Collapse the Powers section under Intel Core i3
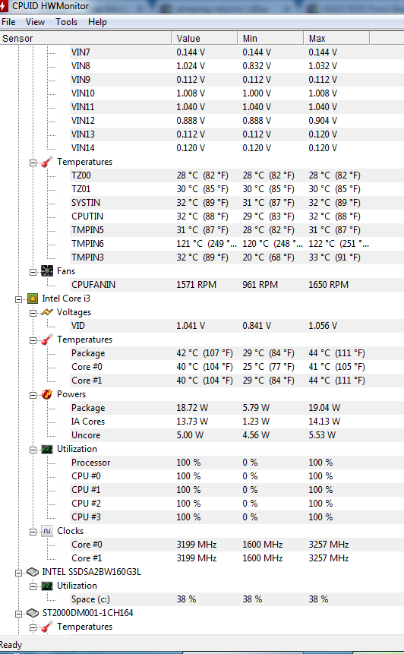Screen dimensions: 404x654 pos(33,395)
